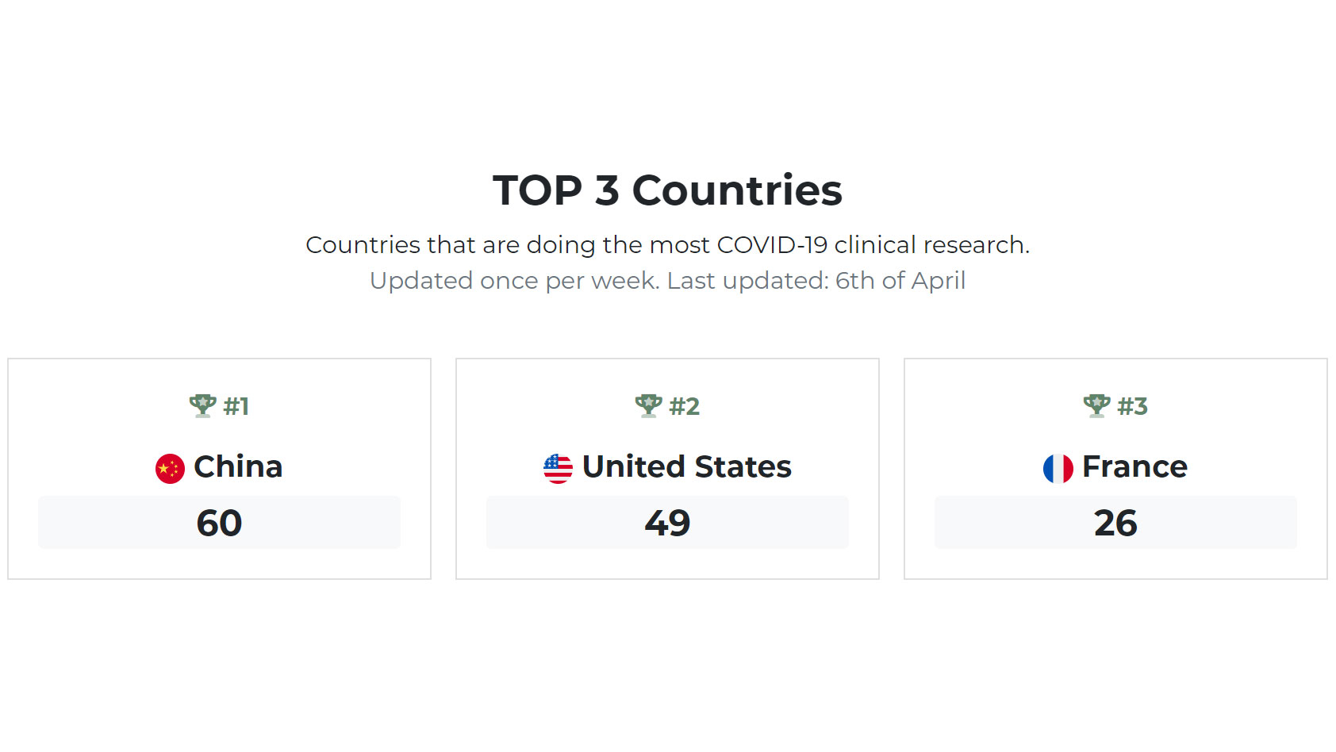The image size is (1336, 752).
Task: Click the trophy icon beside #2
Action: (649, 405)
